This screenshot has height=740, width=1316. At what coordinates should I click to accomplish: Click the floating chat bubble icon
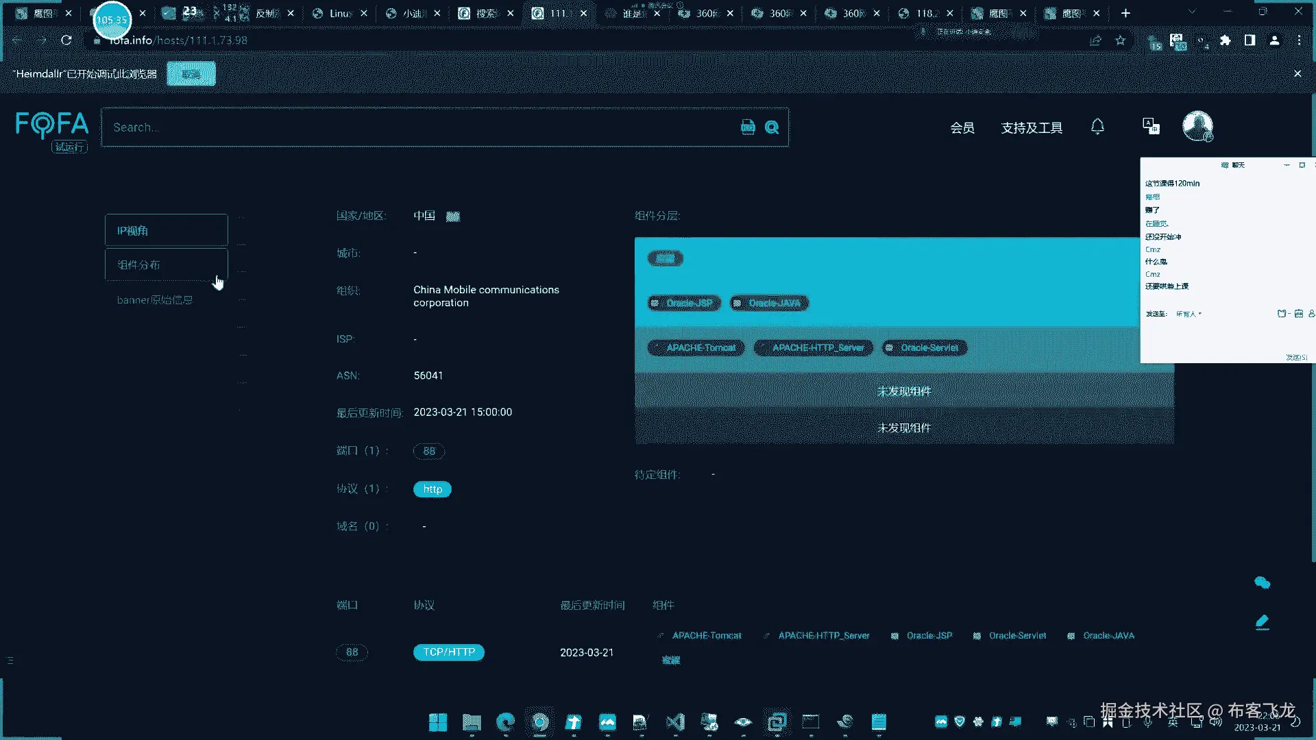(x=1262, y=583)
